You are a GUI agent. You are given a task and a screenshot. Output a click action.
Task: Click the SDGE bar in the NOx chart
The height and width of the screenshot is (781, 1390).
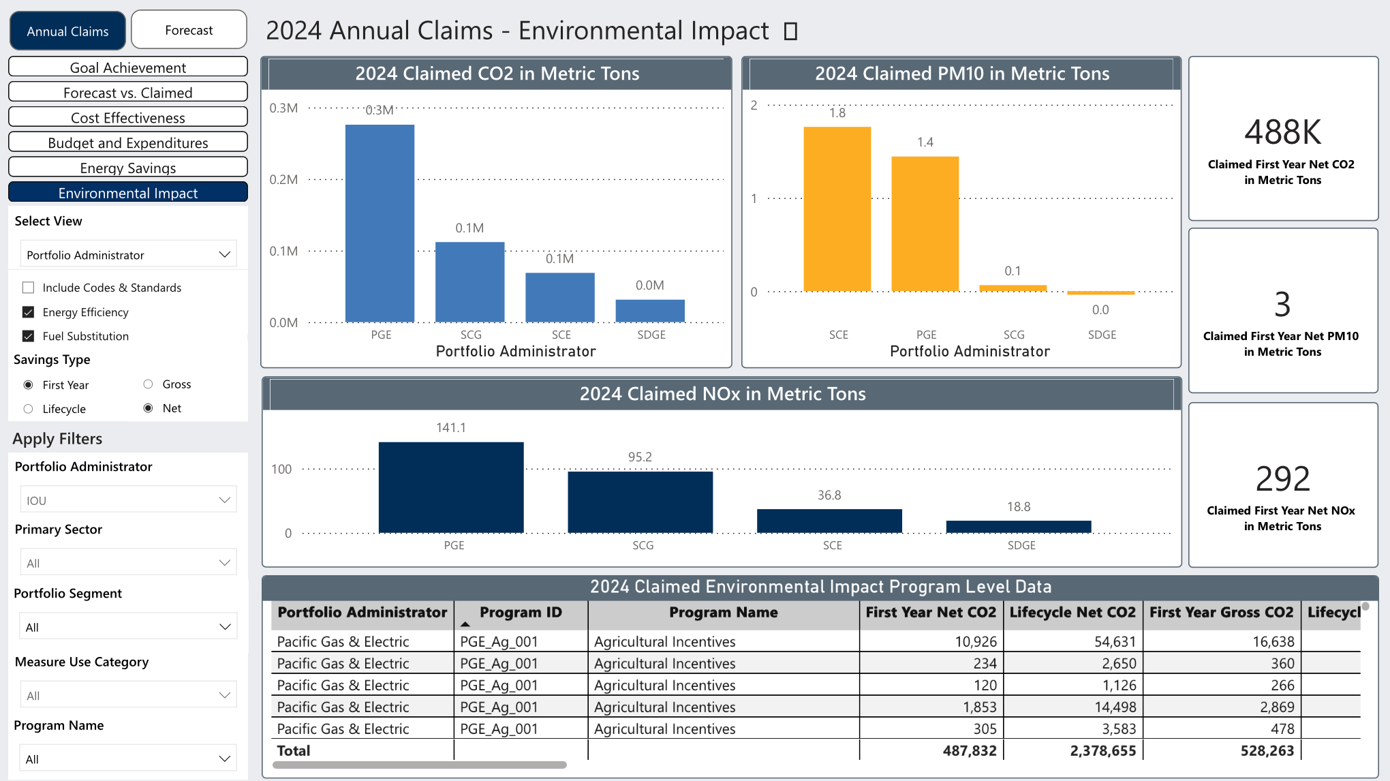[1019, 527]
